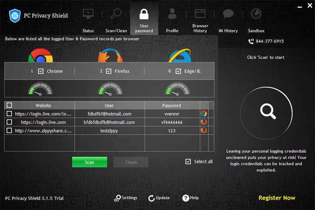This screenshot has width=315, height=210.
Task: Click the phone number 844-377-6915
Action: point(270,41)
